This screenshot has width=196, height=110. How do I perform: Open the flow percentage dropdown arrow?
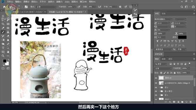pyautogui.click(x=95, y=7)
